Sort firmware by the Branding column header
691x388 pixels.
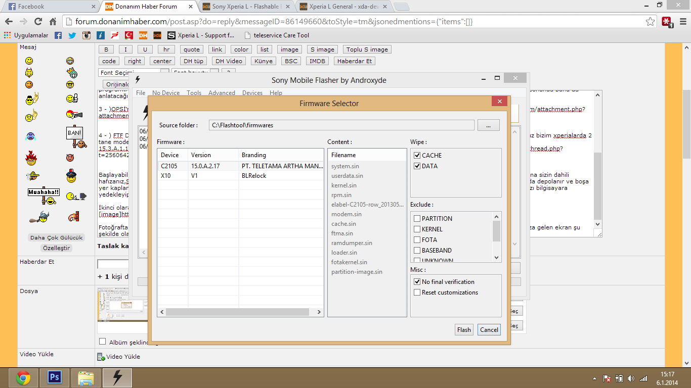point(281,155)
